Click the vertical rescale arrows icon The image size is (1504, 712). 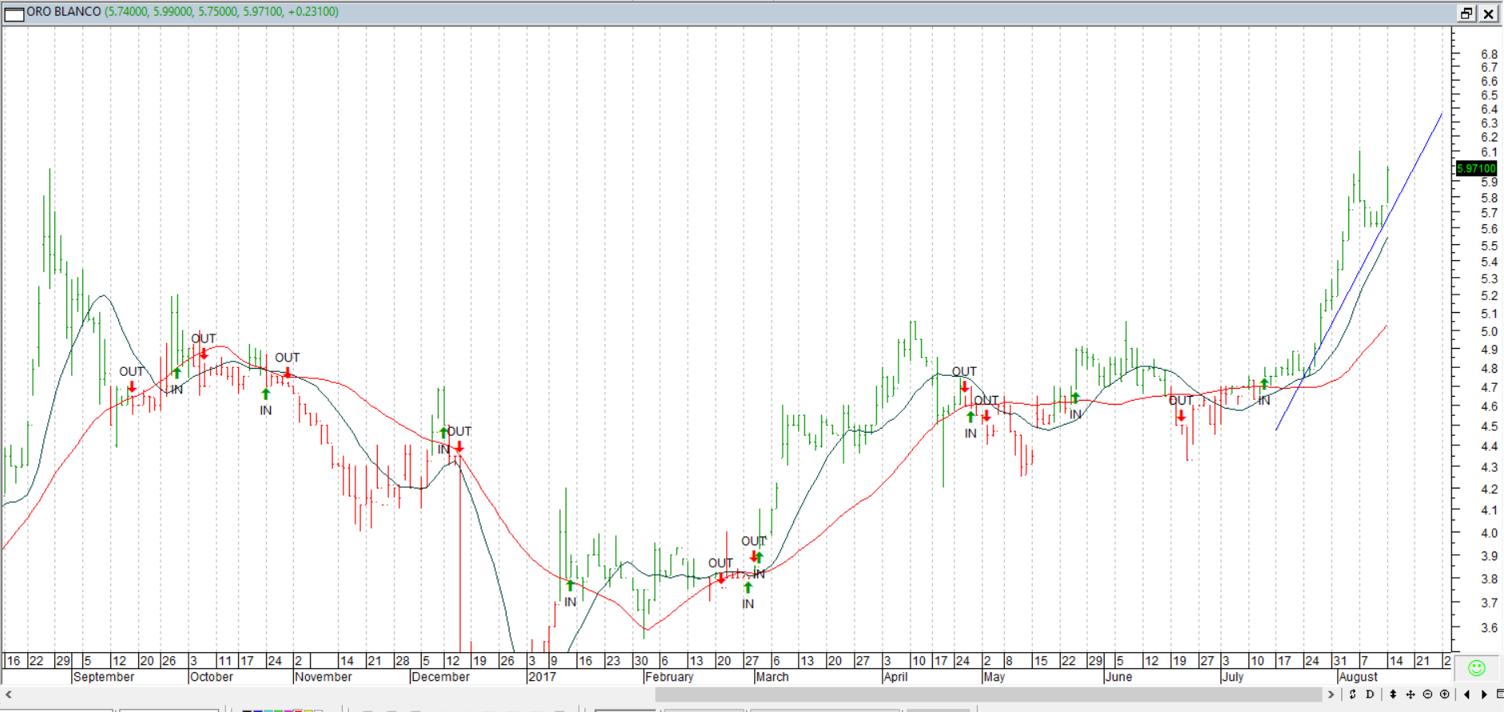click(1393, 694)
